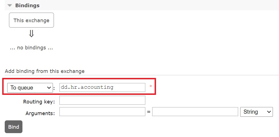This screenshot has width=279, height=137.
Task: Click the no bindings placeholder text
Action: coord(31,48)
